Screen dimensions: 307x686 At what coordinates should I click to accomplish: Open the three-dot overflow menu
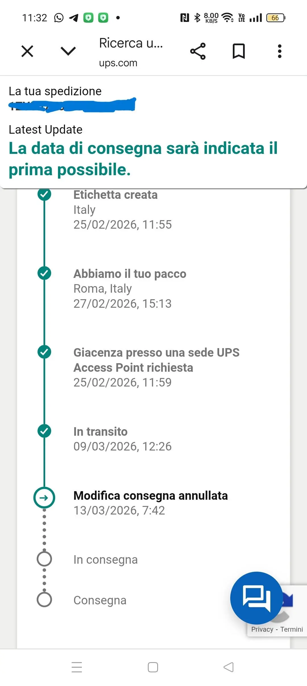[280, 51]
